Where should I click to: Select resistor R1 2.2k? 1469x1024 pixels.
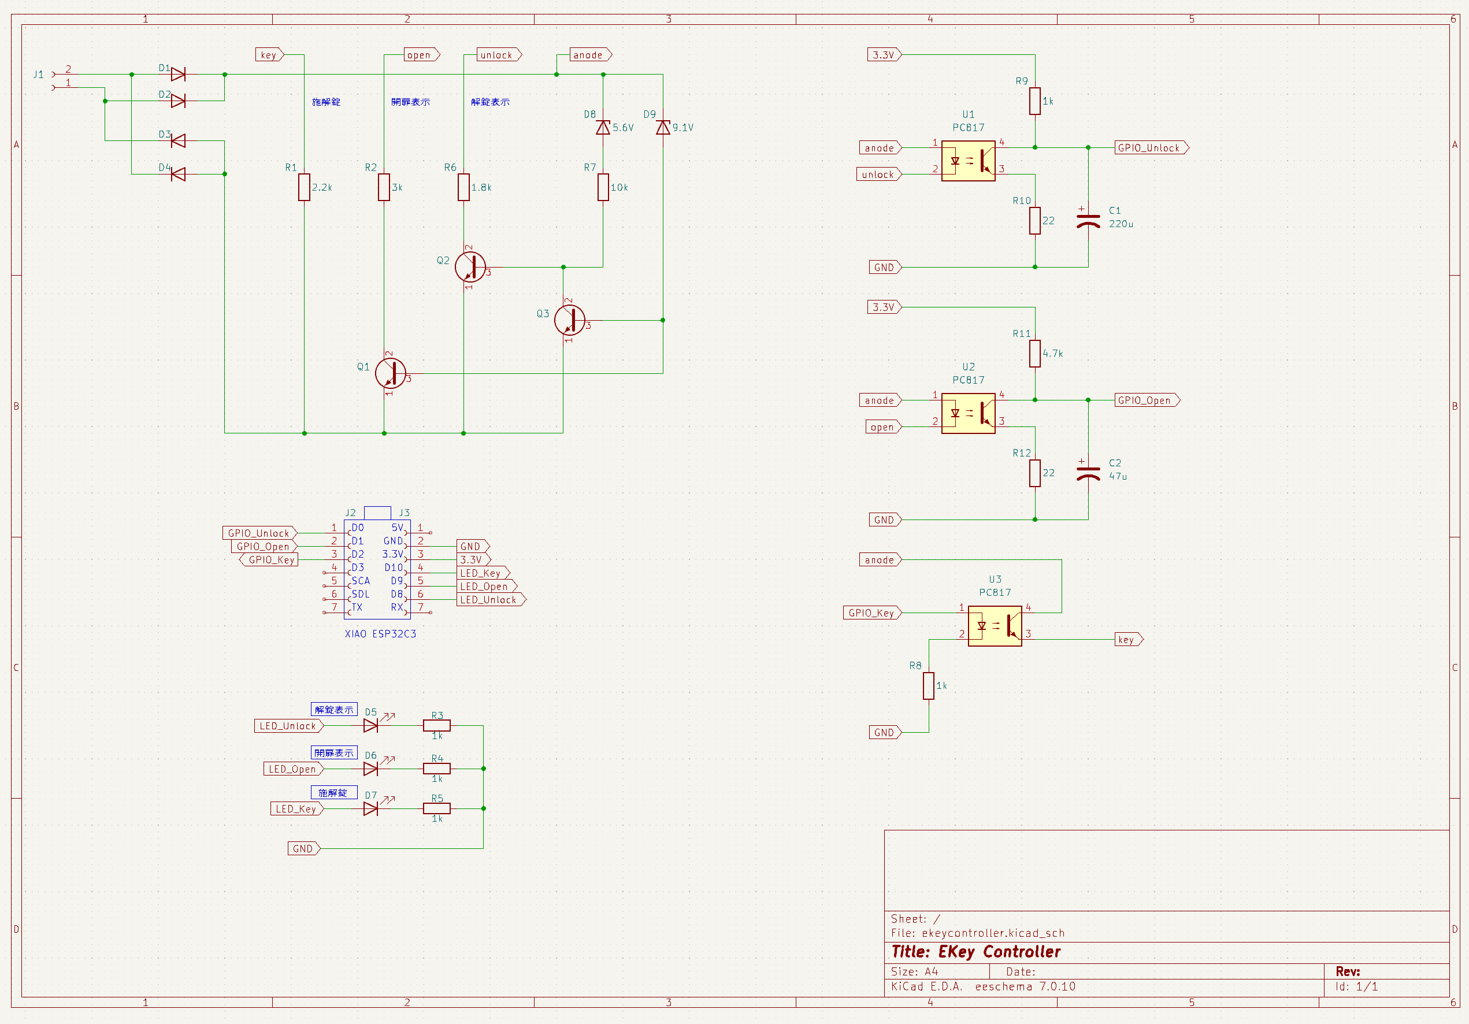click(305, 187)
